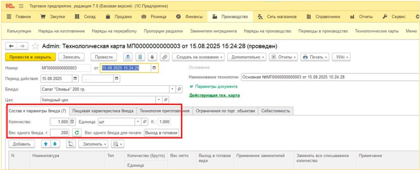Click Действующая тех. карта link
This screenshot has width=420, height=170.
[x=215, y=95]
